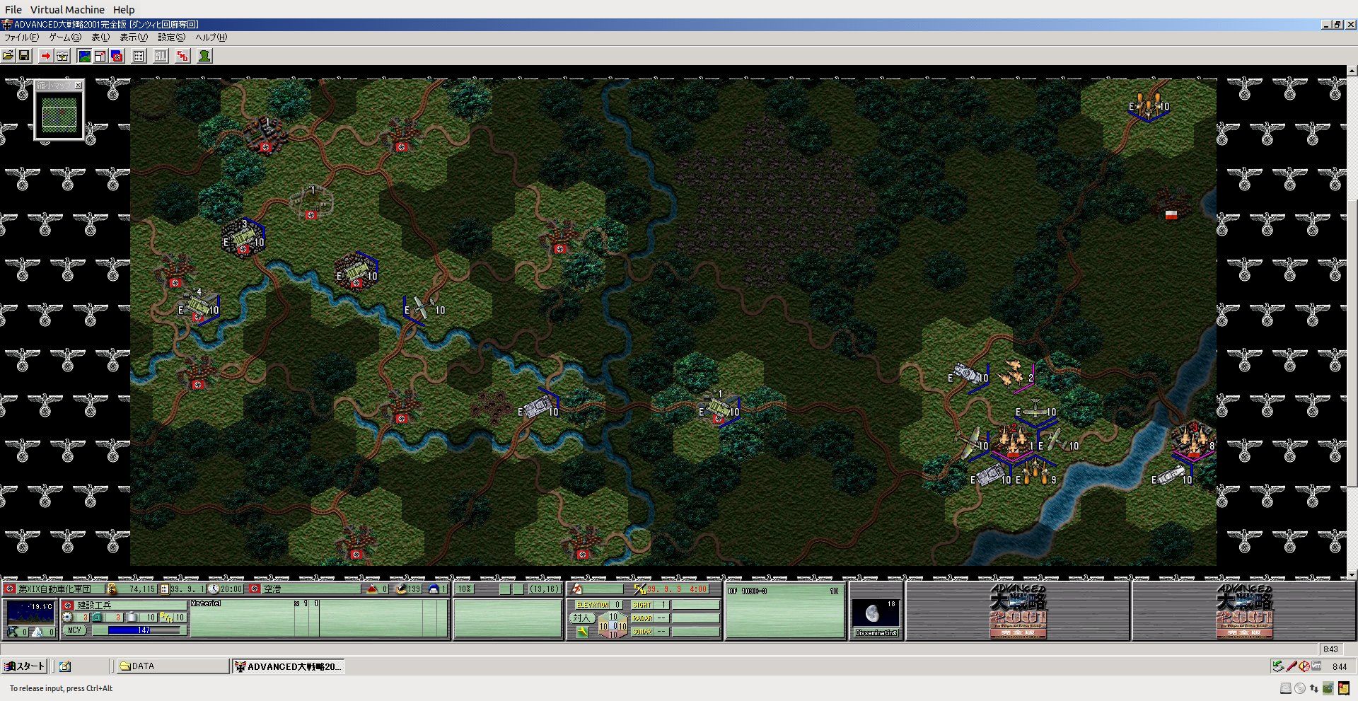This screenshot has height=701, width=1358.
Task: Click the CD drive VM status icon
Action: click(1300, 688)
